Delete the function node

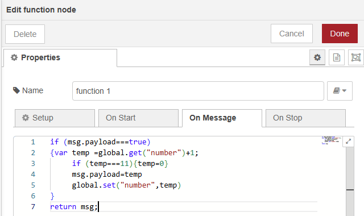25,34
